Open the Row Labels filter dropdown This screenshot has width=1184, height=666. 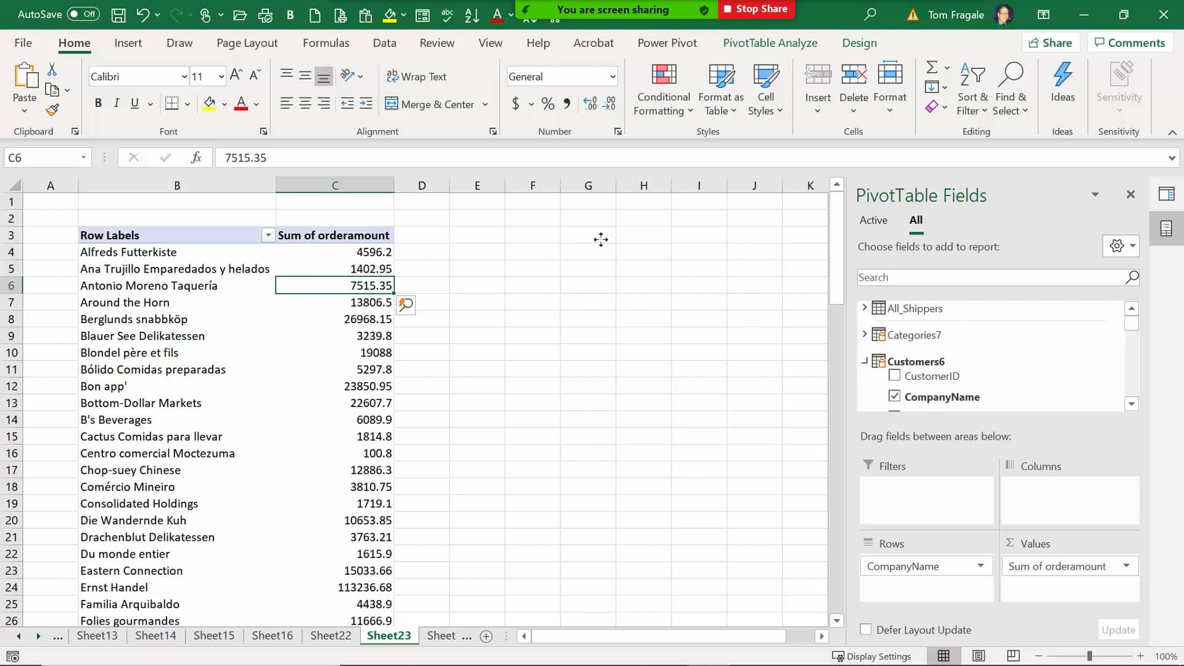[268, 235]
